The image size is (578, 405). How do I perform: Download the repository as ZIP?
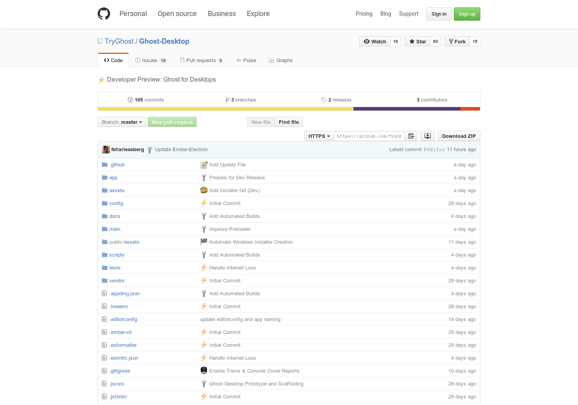[459, 136]
